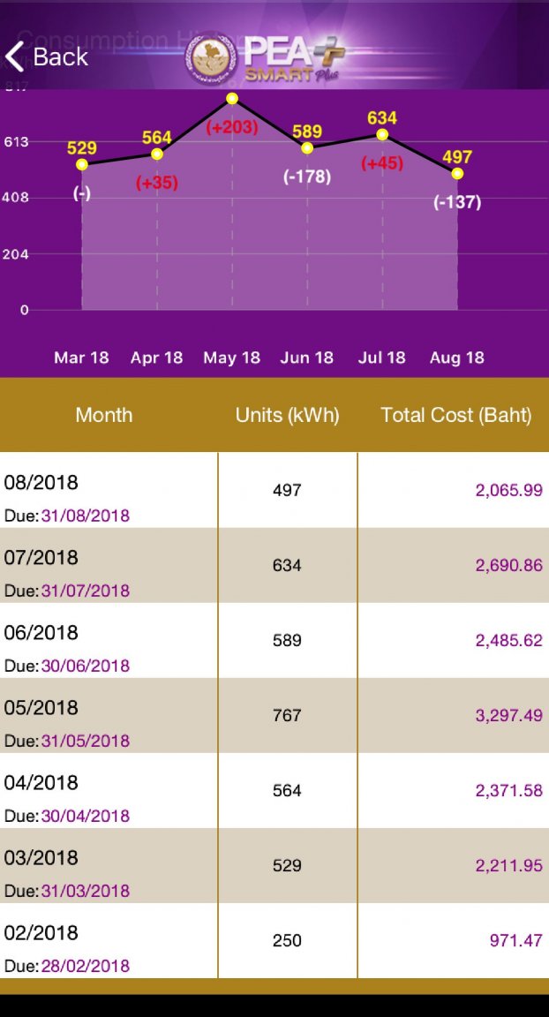This screenshot has height=1017, width=549.
Task: Select the Mar 18 data point at 529
Action: click(x=82, y=164)
